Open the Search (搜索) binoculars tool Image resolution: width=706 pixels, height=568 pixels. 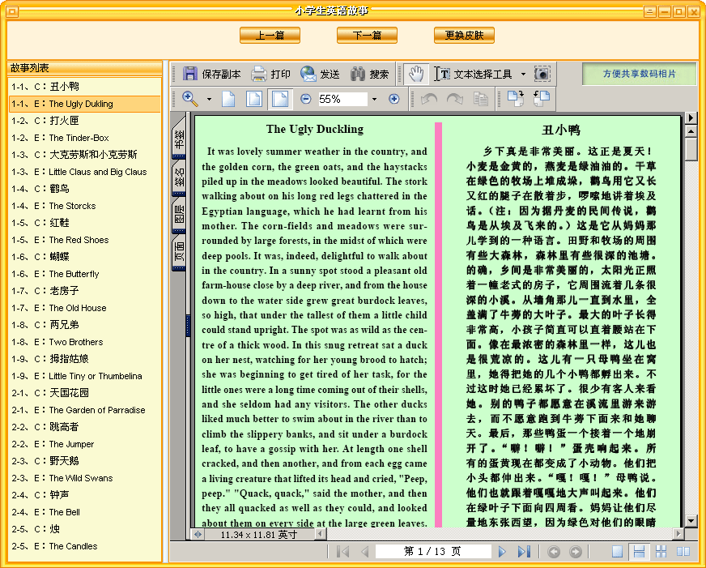tap(358, 74)
